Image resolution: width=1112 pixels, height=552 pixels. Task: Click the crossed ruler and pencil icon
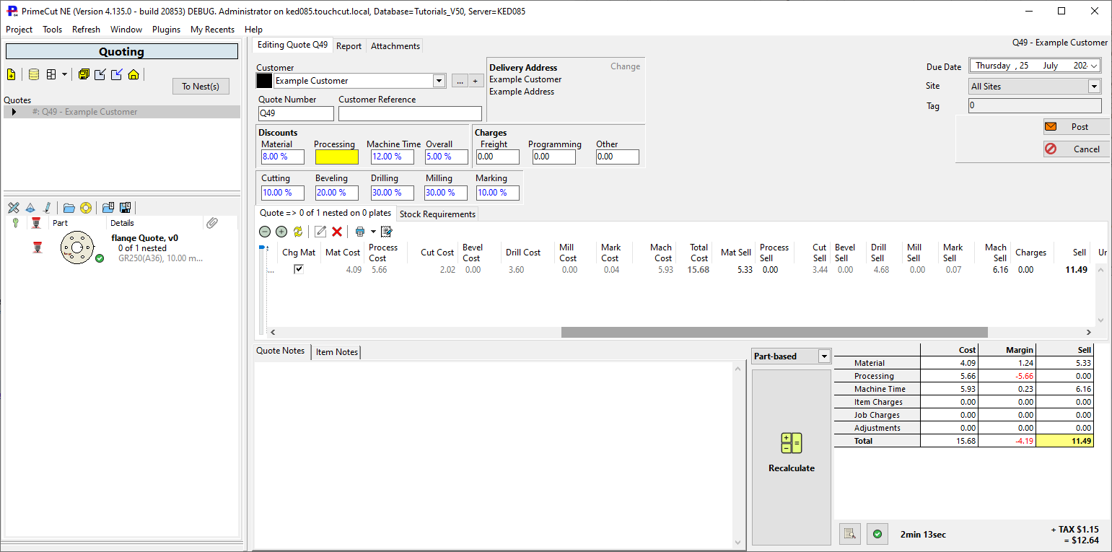click(14, 208)
